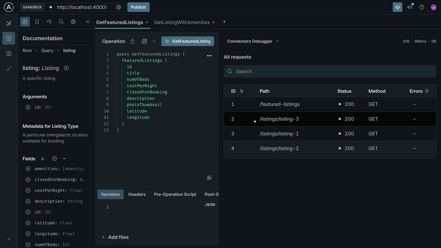Add description field to operation
The width and height of the screenshot is (441, 248).
pyautogui.click(x=28, y=201)
